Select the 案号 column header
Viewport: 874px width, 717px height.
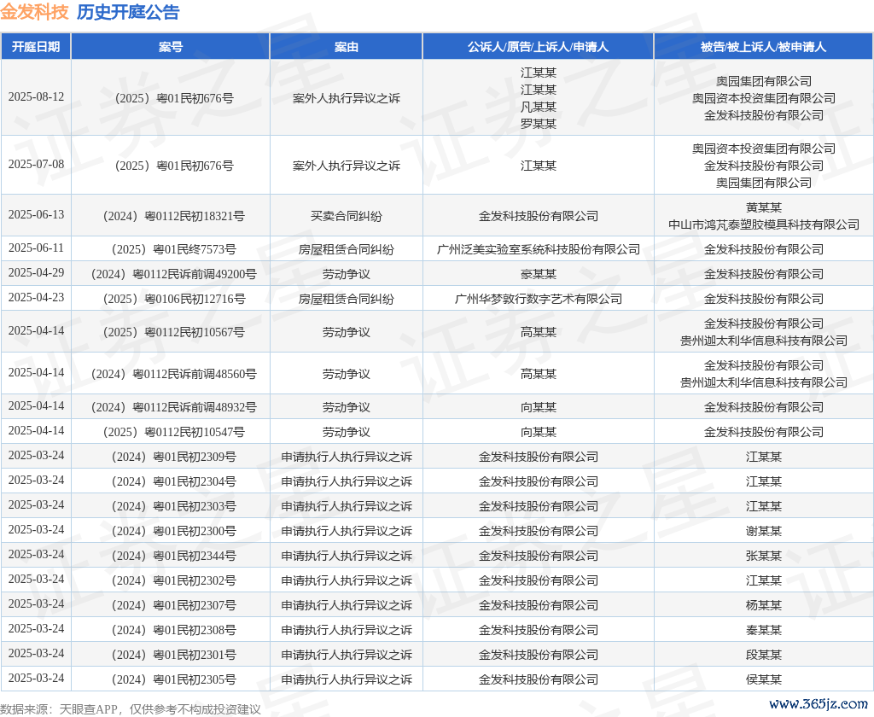coord(171,47)
